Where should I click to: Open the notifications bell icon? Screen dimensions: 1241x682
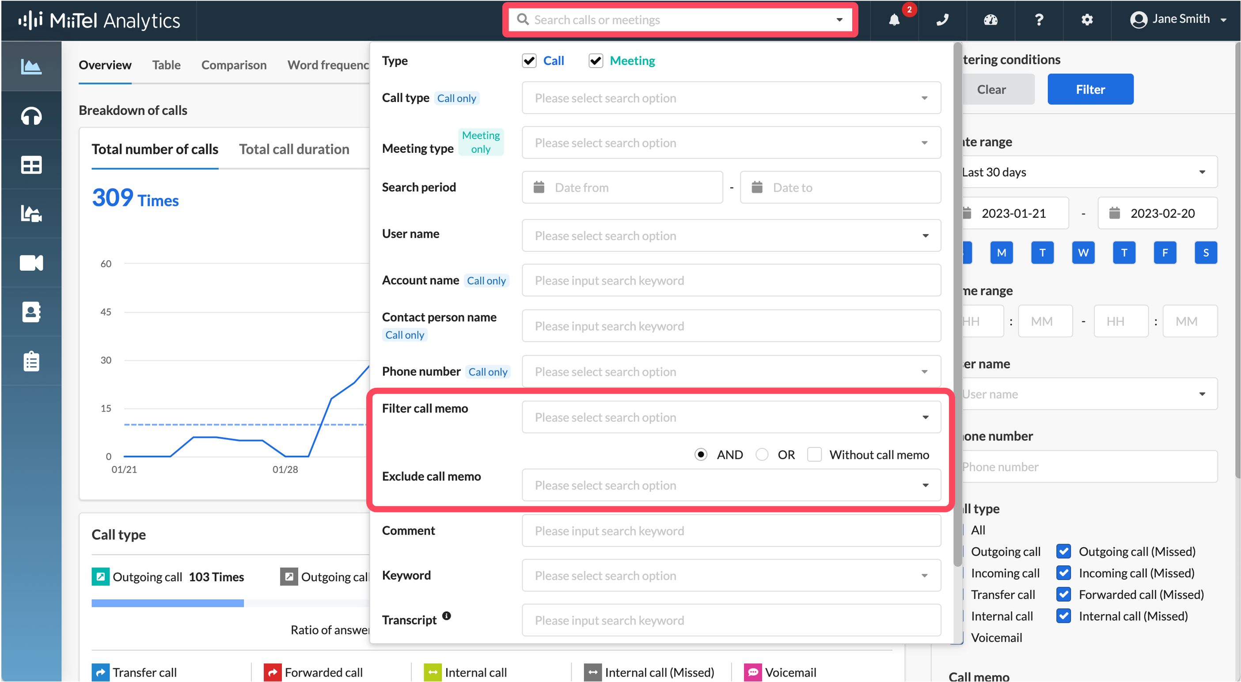click(894, 20)
